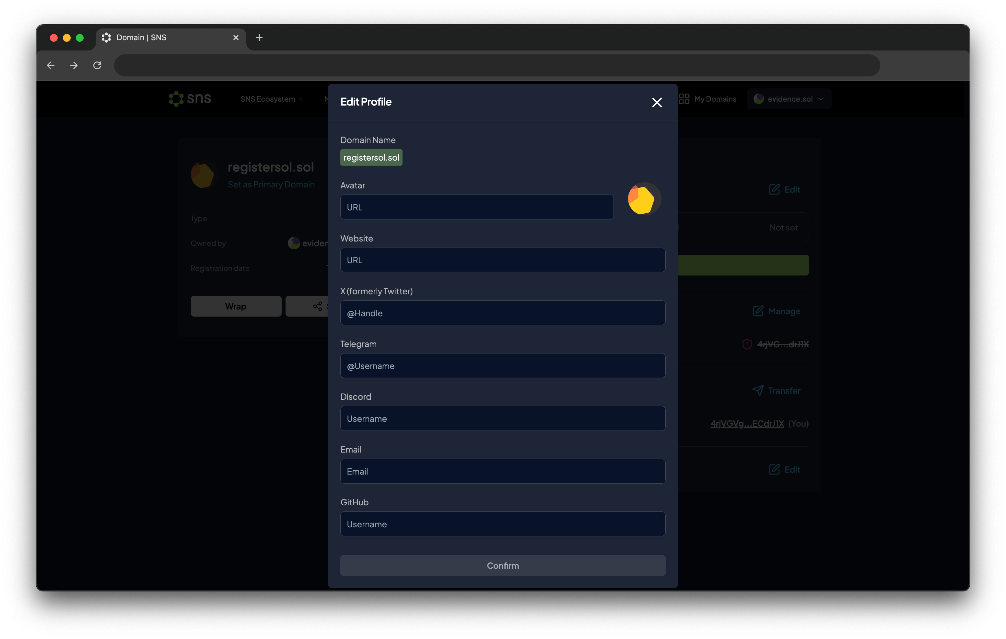This screenshot has height=639, width=1006.
Task: Focus the Avatar URL input field
Action: tap(477, 207)
